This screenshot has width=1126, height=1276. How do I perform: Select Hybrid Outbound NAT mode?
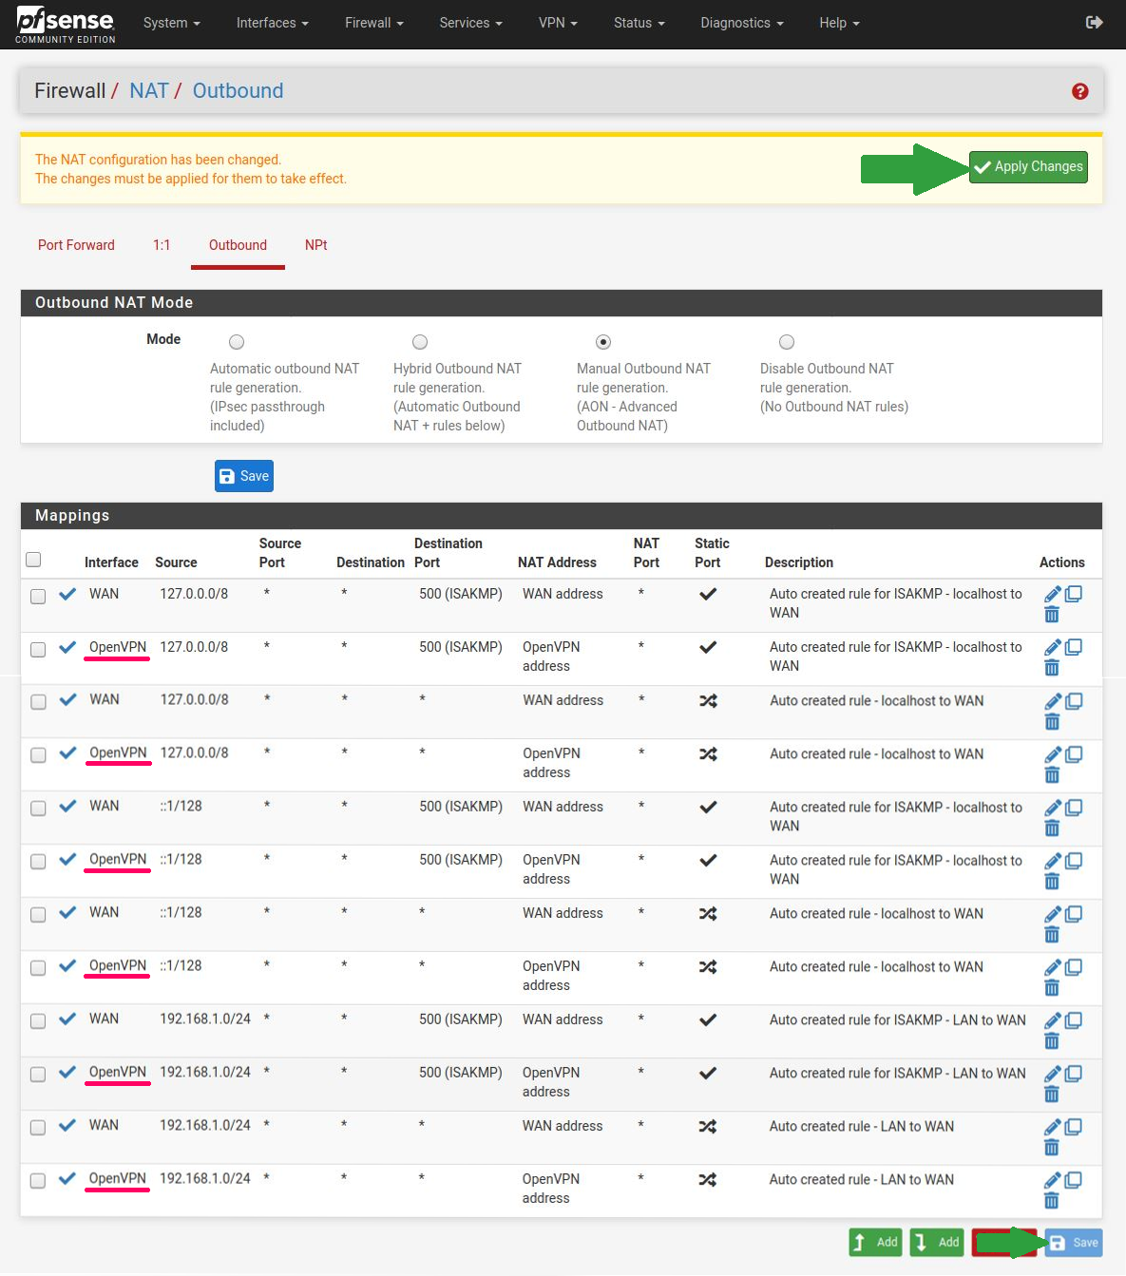[420, 342]
